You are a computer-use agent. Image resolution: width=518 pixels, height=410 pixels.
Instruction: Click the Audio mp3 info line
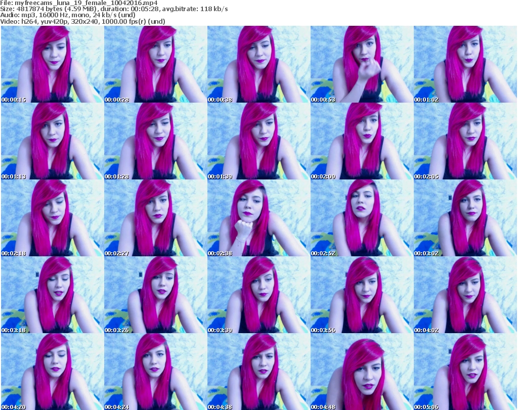pos(68,15)
